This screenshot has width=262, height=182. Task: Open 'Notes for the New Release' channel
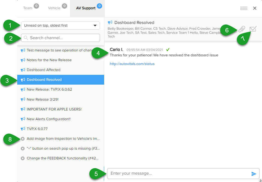[60, 60]
